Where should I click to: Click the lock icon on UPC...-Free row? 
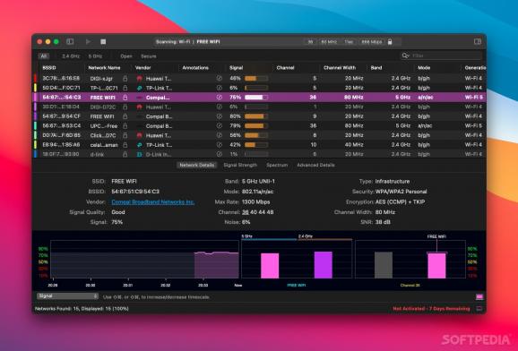pos(125,126)
